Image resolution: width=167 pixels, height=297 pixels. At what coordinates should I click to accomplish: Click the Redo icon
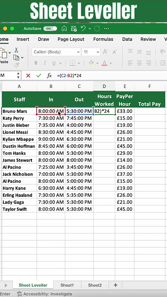tap(97, 28)
